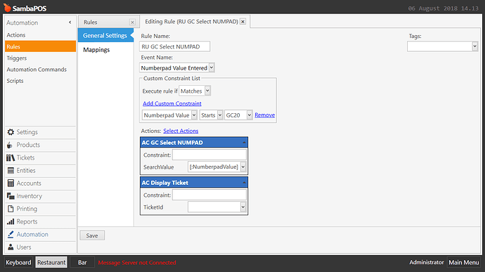Click the Automation pencil icon
The height and width of the screenshot is (272, 485).
point(11,234)
